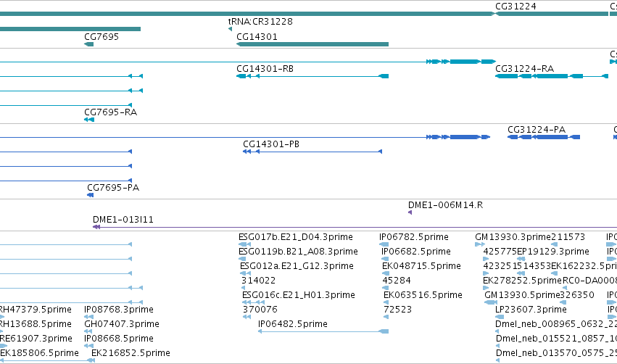Image resolution: width=617 pixels, height=364 pixels.
Task: Select the CG14301 gene bar
Action: pos(312,44)
